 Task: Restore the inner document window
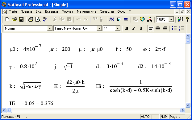click(182, 12)
